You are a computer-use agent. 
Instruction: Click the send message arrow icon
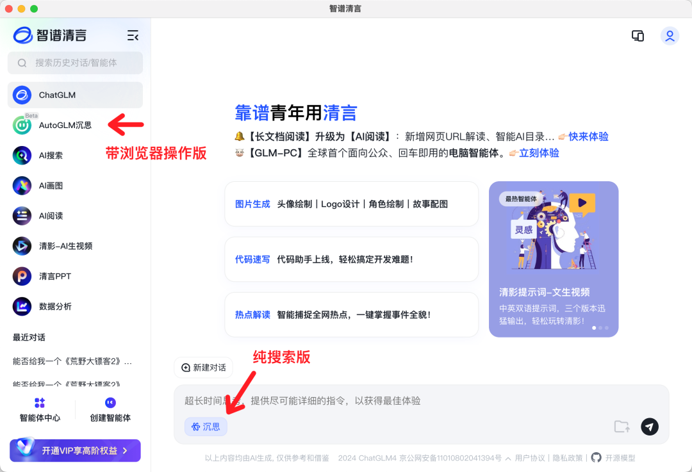[649, 427]
